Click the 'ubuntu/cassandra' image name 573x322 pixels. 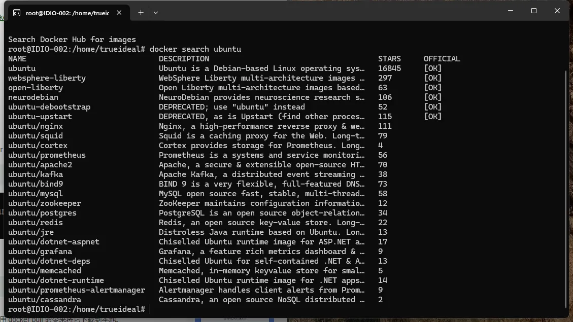pos(45,300)
